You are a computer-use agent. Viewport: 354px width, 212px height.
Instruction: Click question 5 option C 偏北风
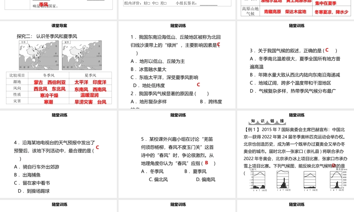(158, 180)
